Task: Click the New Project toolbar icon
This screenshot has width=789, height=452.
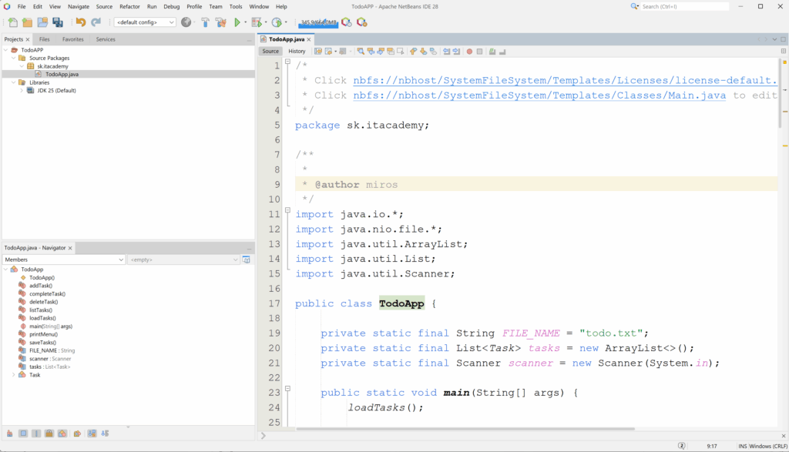Action: [27, 22]
